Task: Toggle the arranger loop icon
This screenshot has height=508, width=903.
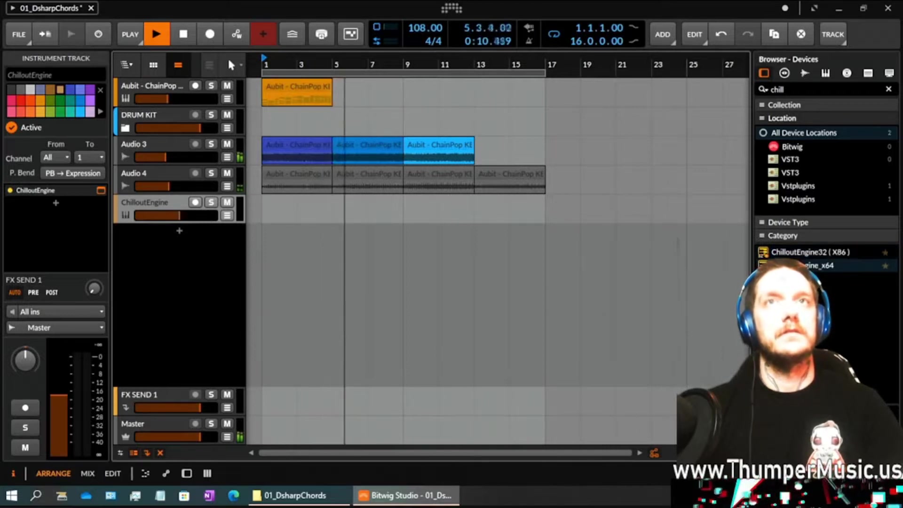Action: click(554, 34)
